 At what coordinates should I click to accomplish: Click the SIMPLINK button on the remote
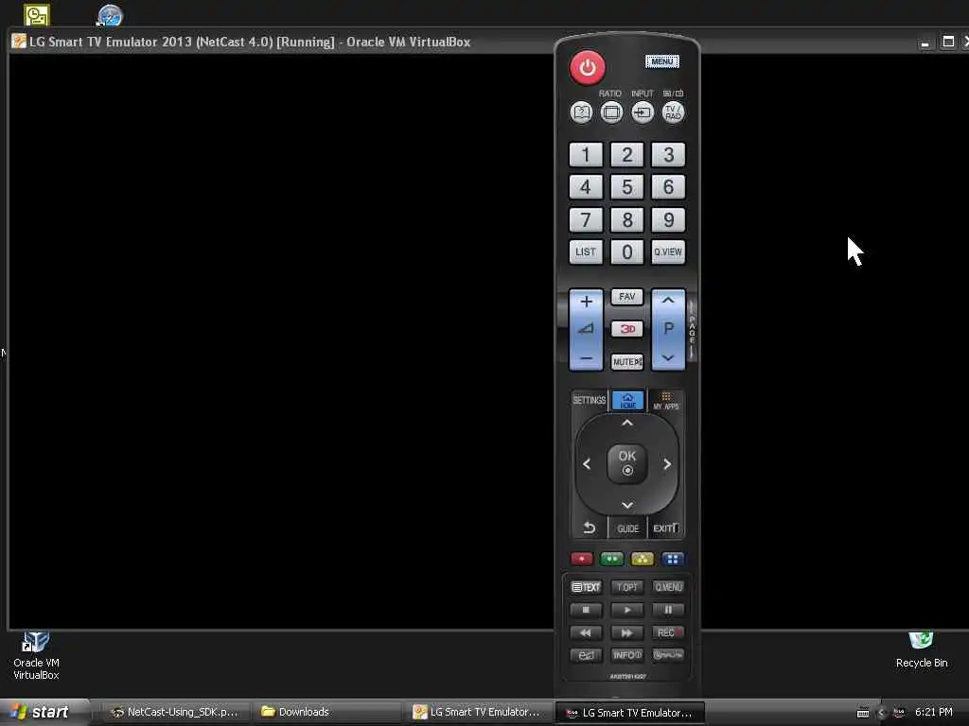click(x=668, y=655)
